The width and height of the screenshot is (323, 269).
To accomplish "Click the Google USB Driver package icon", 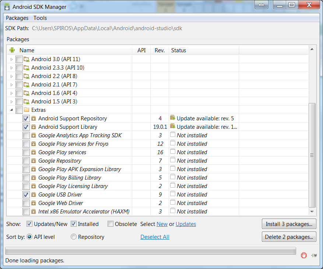I will pos(34,195).
